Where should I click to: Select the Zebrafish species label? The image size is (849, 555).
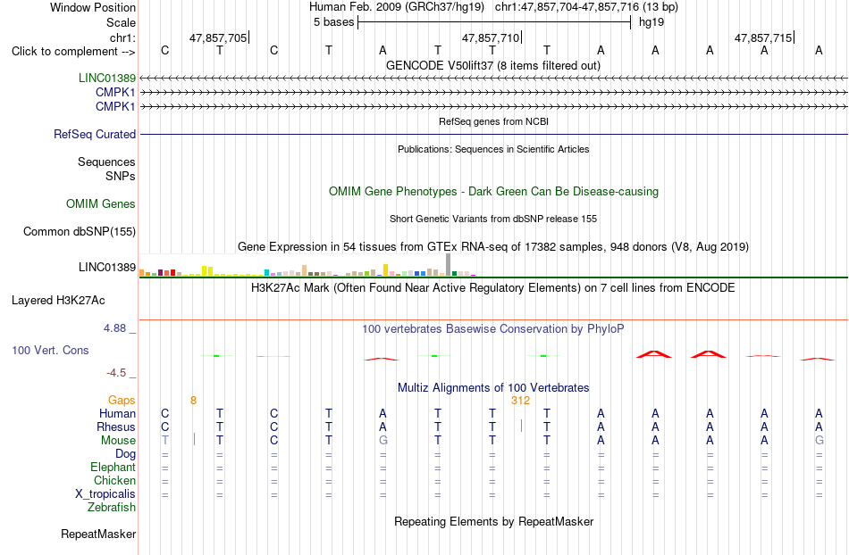pyautogui.click(x=112, y=507)
